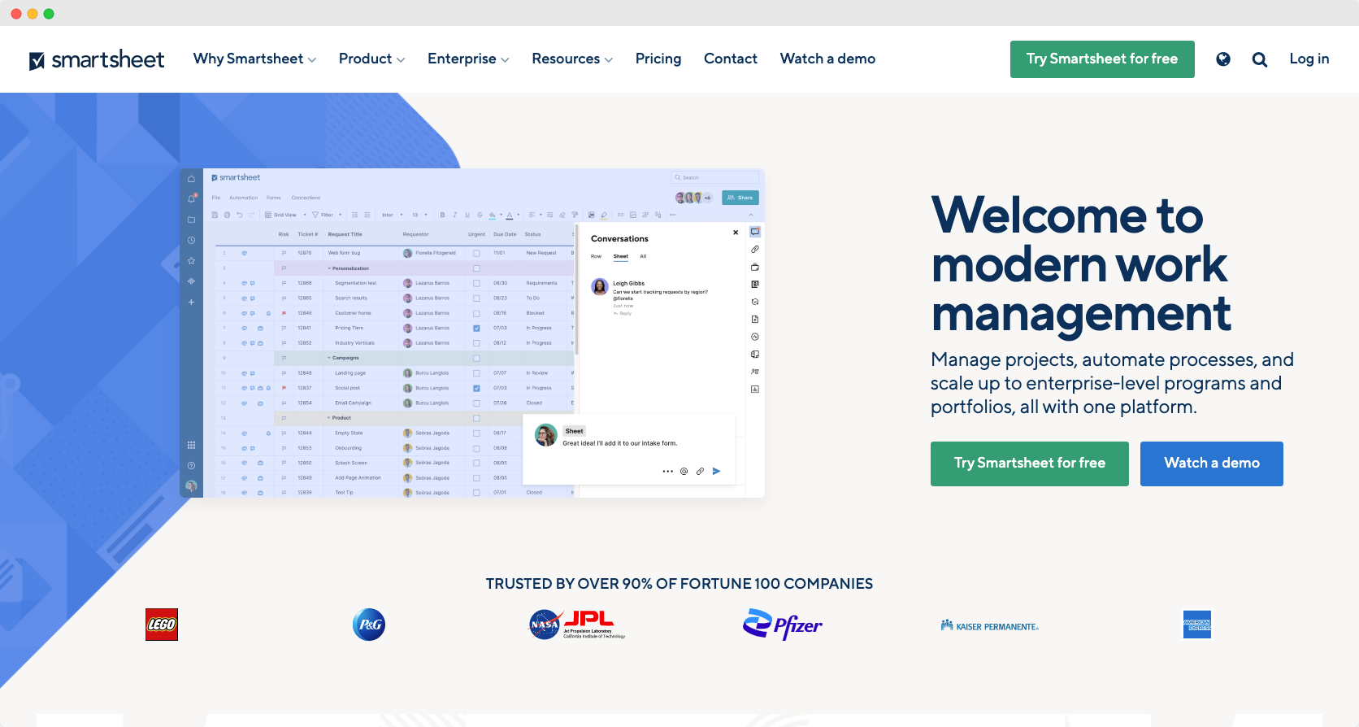Click Reply under Leigh Gibbs' comment
1359x727 pixels.
tap(623, 313)
